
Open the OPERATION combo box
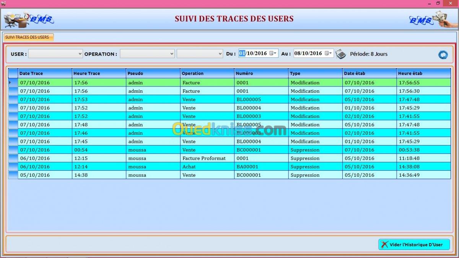coord(171,54)
